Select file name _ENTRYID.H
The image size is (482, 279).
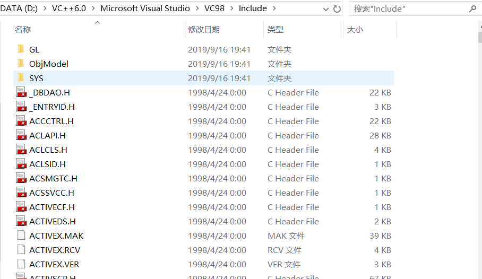coord(52,107)
